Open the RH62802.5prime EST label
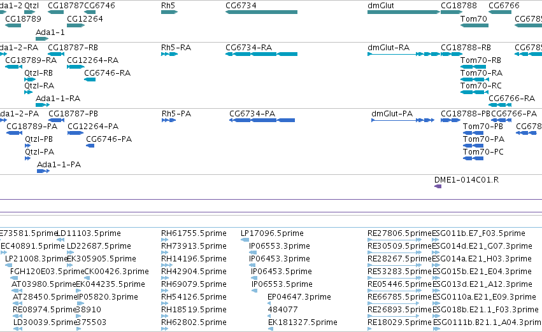This screenshot has width=542, height=332. coord(194,322)
